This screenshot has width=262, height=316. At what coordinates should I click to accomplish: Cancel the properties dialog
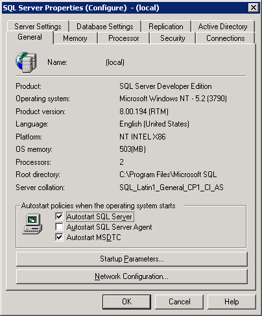tap(179, 302)
